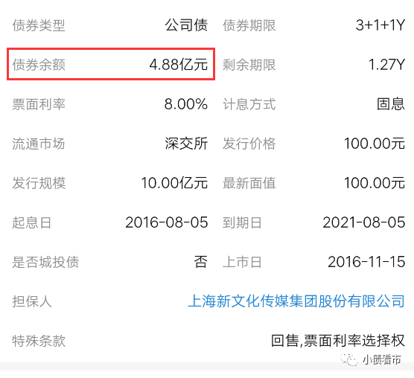
Task: Select the 债券期限 label
Action: [x=249, y=25]
